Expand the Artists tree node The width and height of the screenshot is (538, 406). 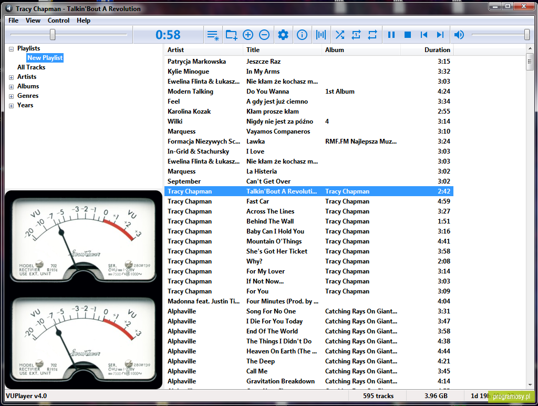[x=12, y=77]
